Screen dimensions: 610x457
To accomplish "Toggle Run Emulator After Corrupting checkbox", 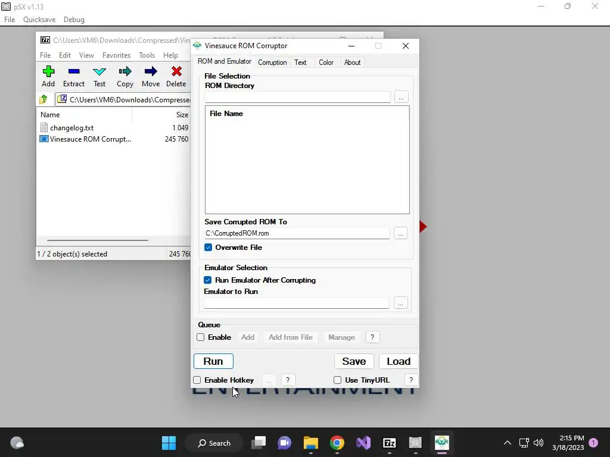I will (x=208, y=280).
